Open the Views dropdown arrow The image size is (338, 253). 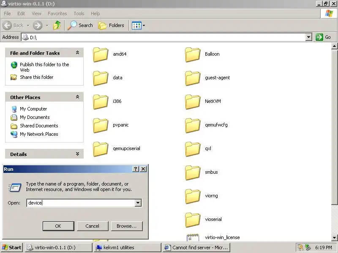(144, 26)
